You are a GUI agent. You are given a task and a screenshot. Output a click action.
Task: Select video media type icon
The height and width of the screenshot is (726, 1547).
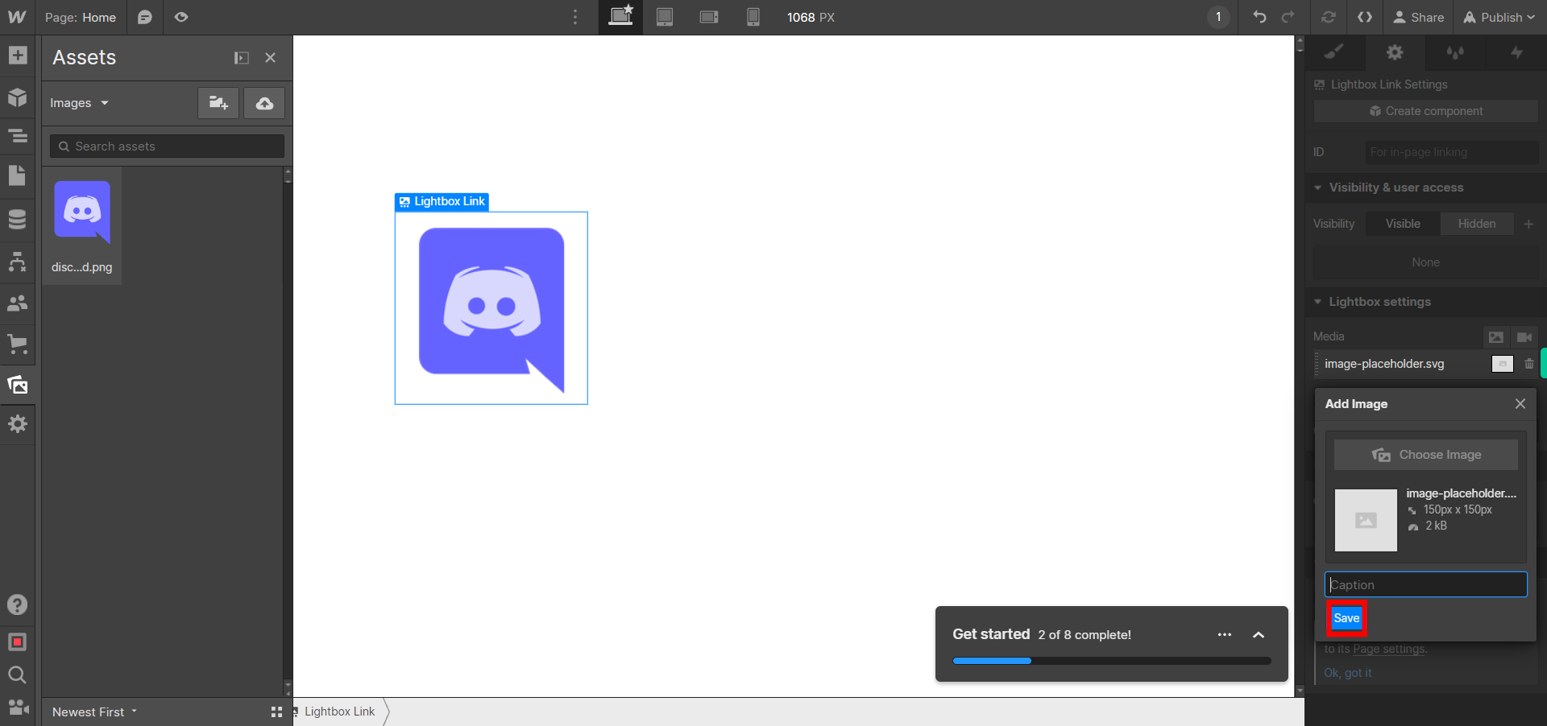click(x=1524, y=336)
